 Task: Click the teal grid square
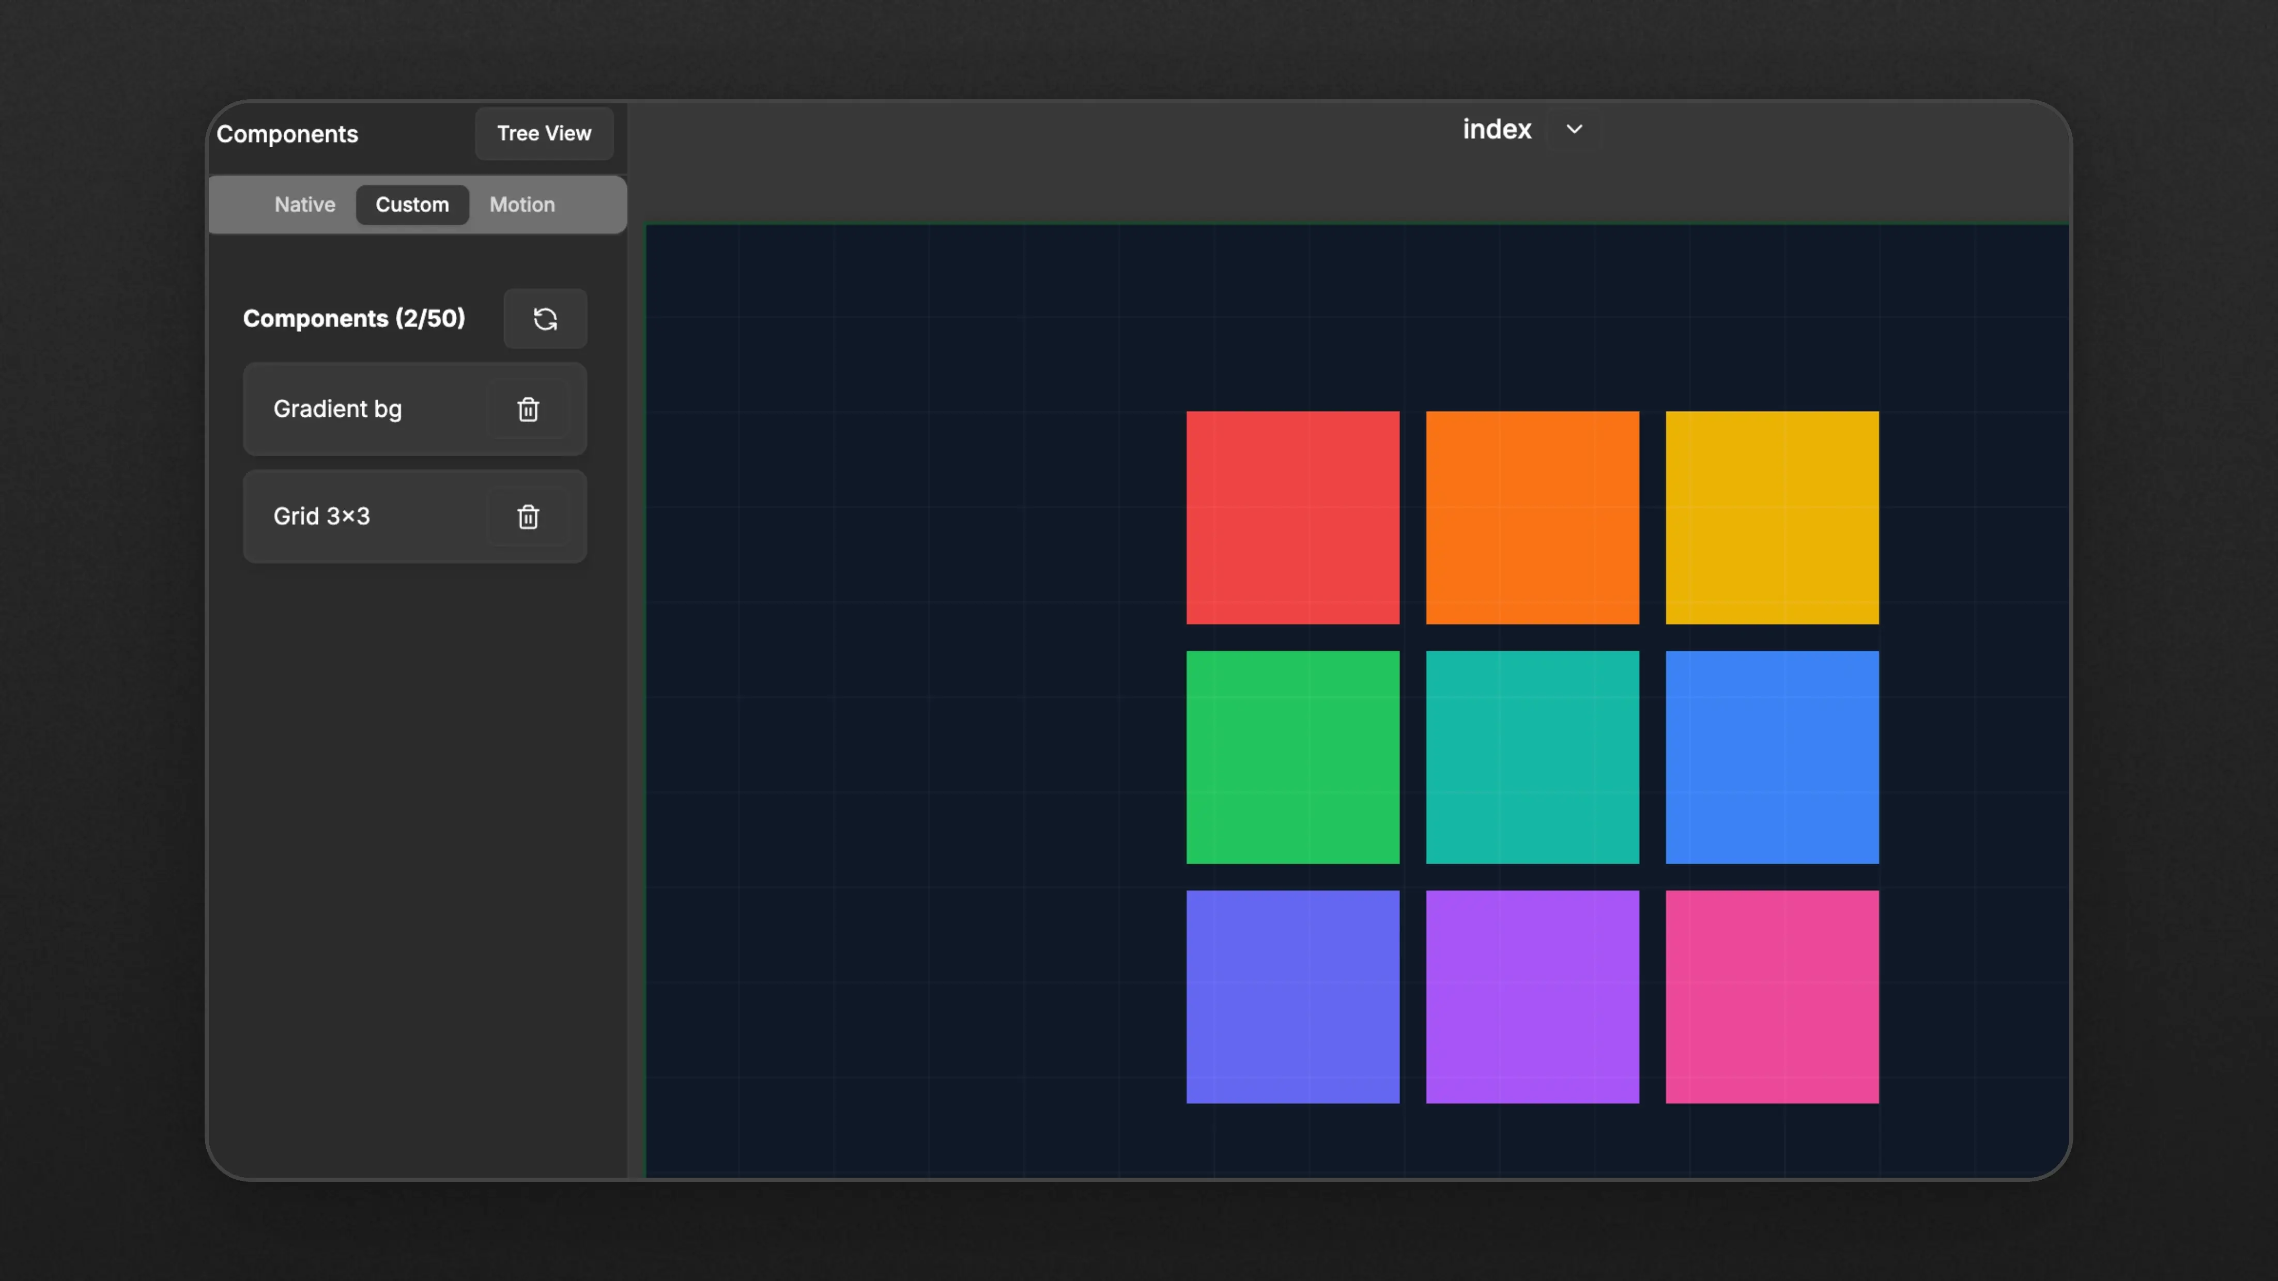coord(1532,757)
